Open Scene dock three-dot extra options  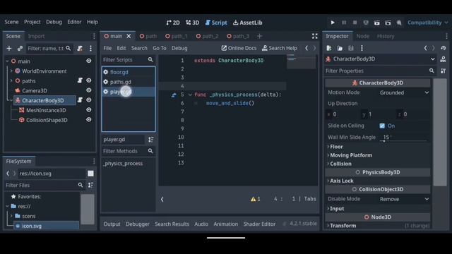point(91,48)
